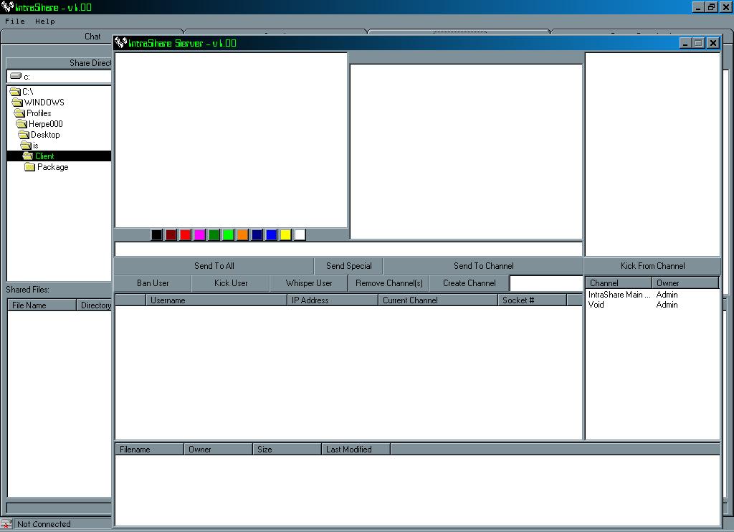Open the Help menu
The image size is (734, 532).
tap(45, 22)
